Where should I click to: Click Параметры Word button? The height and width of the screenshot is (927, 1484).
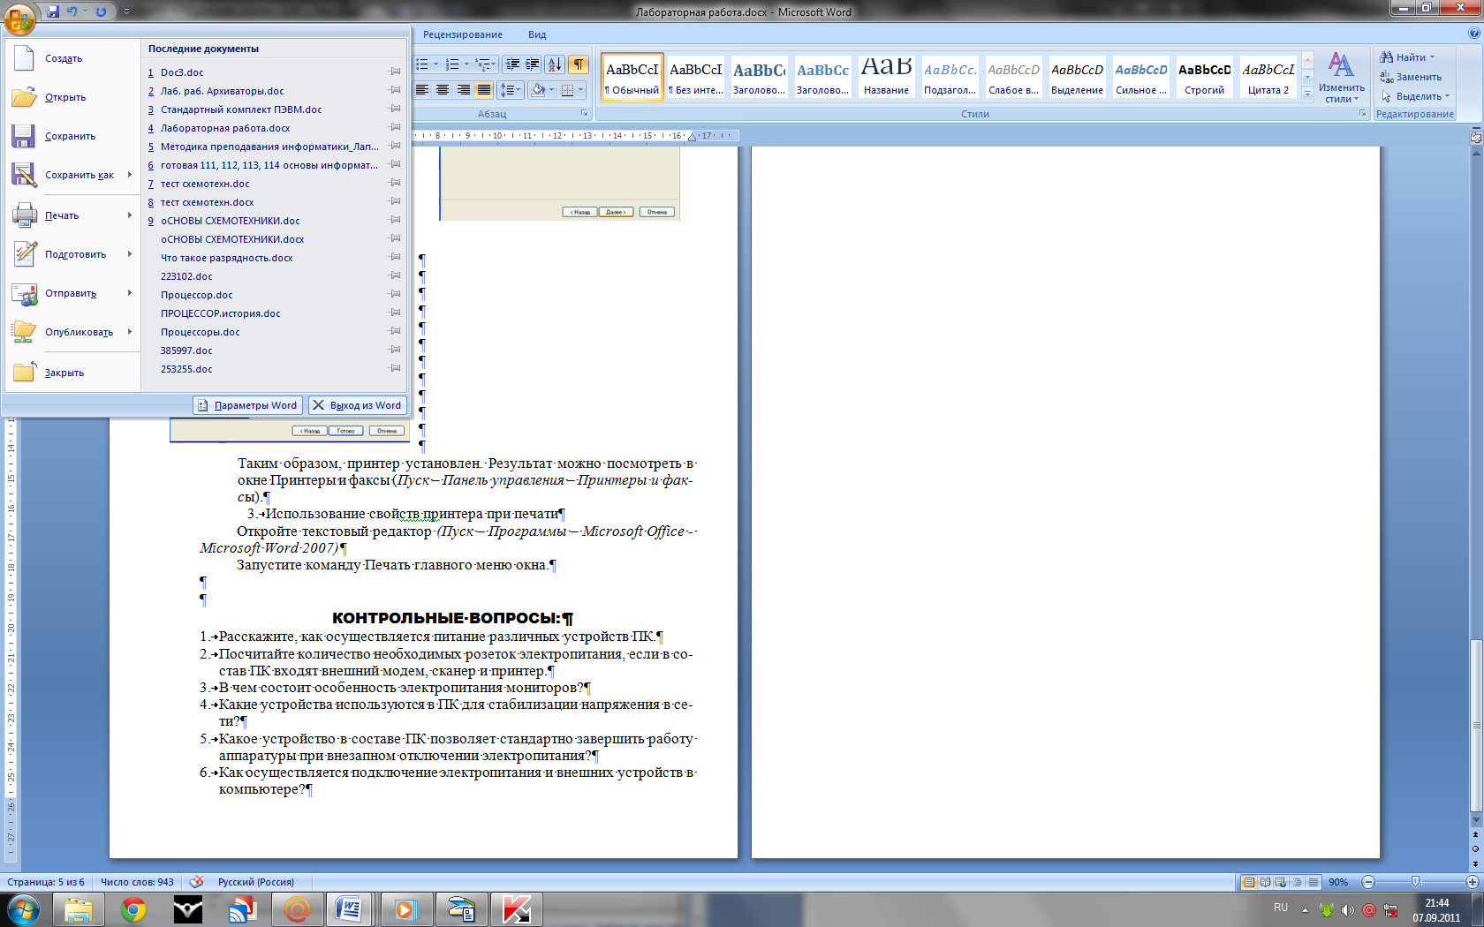(x=247, y=405)
